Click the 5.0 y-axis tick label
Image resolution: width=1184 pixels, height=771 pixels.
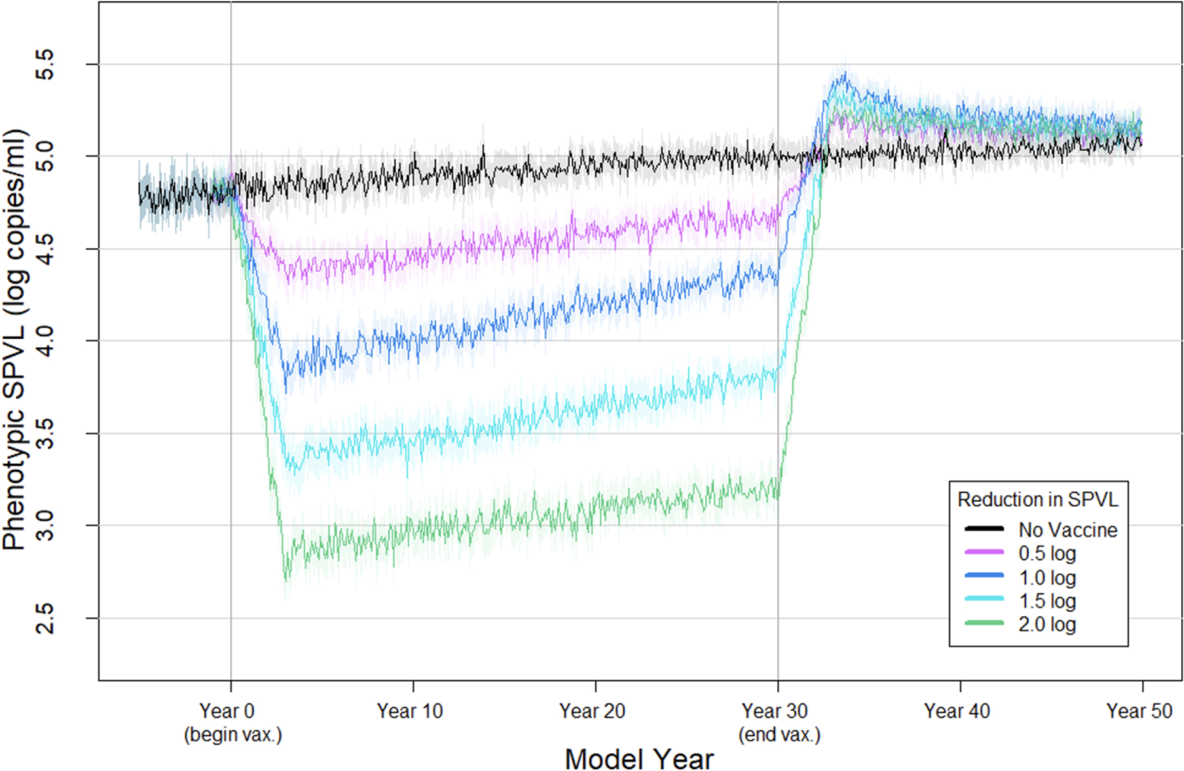pyautogui.click(x=45, y=156)
